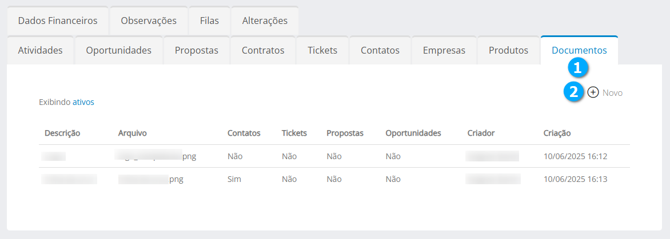Click the plus icon beside Novo
The width and height of the screenshot is (670, 239).
tap(593, 92)
